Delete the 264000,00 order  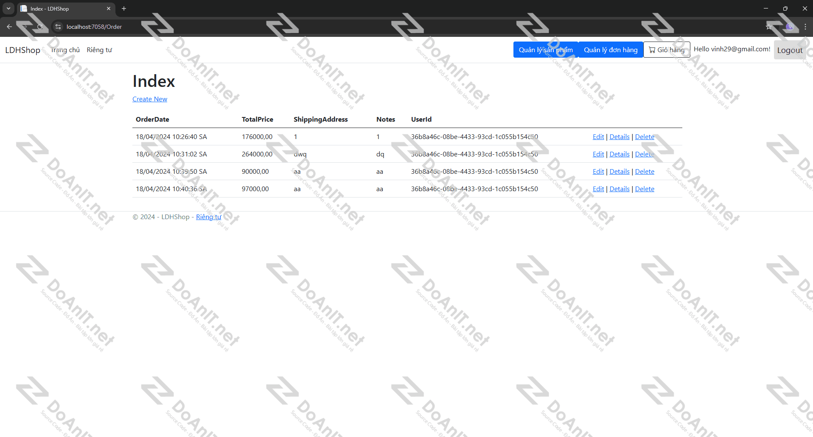(x=645, y=154)
